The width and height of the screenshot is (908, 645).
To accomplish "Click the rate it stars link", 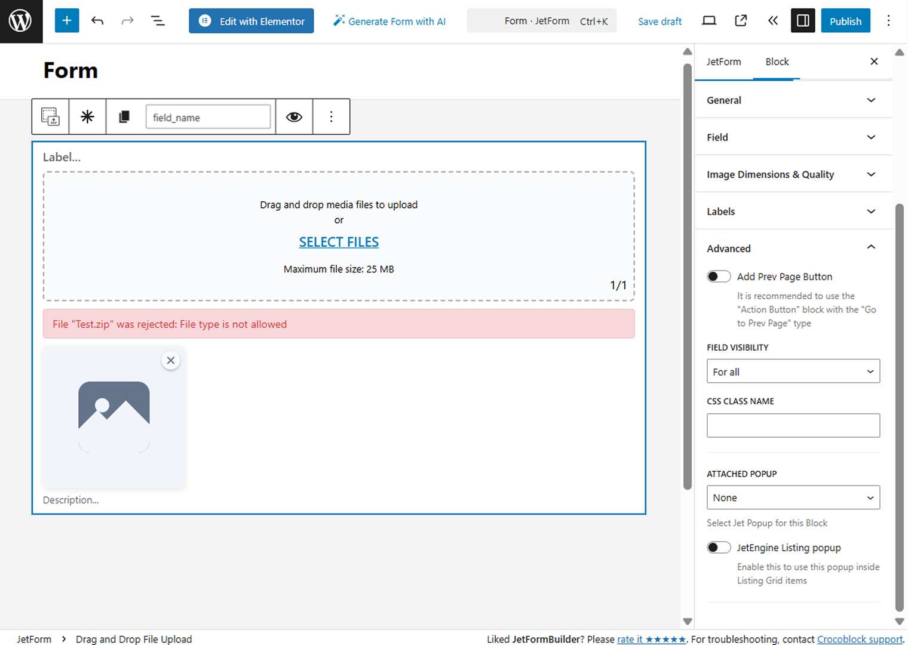I will point(652,639).
